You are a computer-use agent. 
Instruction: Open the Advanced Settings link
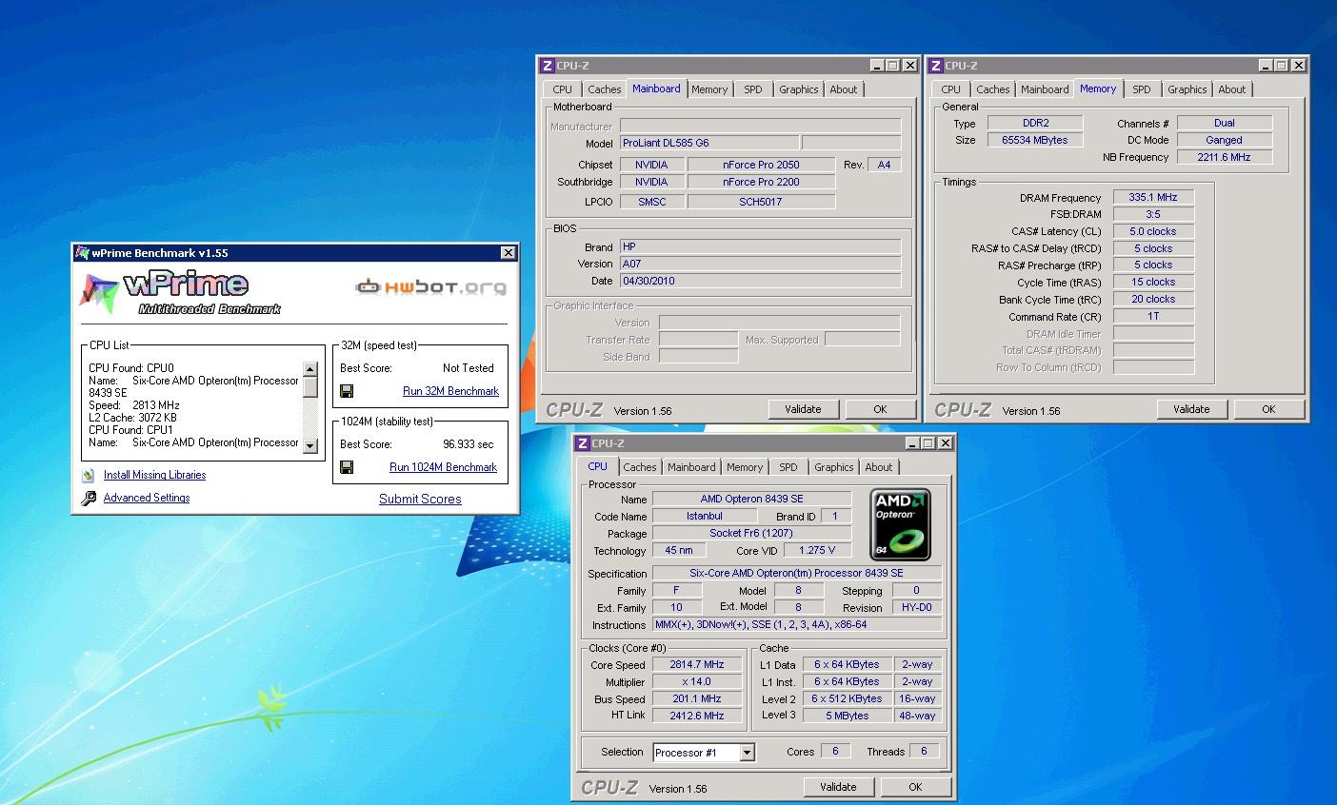pos(147,498)
